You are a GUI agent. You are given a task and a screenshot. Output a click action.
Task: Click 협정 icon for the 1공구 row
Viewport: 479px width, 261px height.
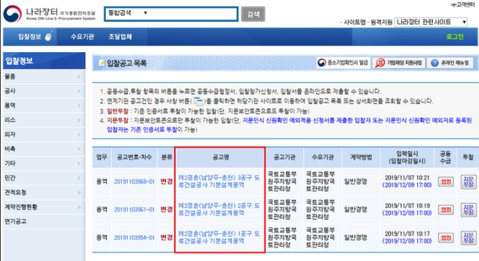(x=446, y=238)
